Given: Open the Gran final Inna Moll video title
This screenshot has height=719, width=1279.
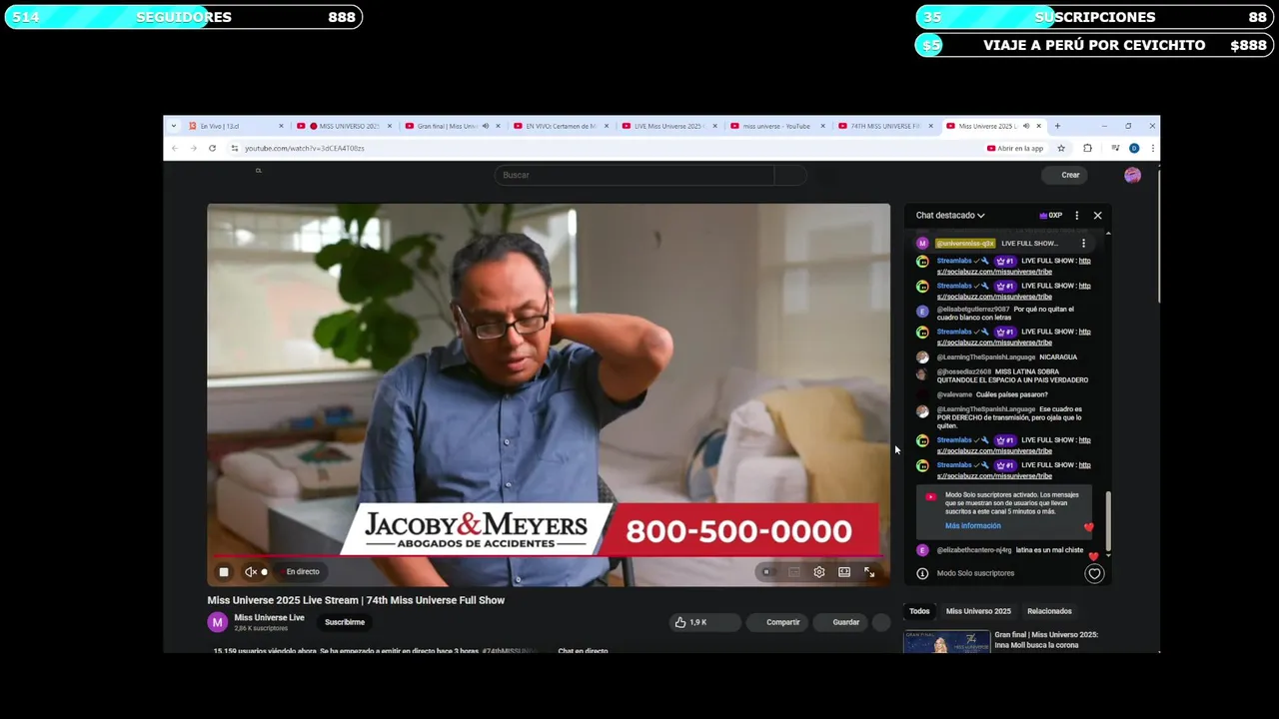Looking at the screenshot, I should (1046, 640).
